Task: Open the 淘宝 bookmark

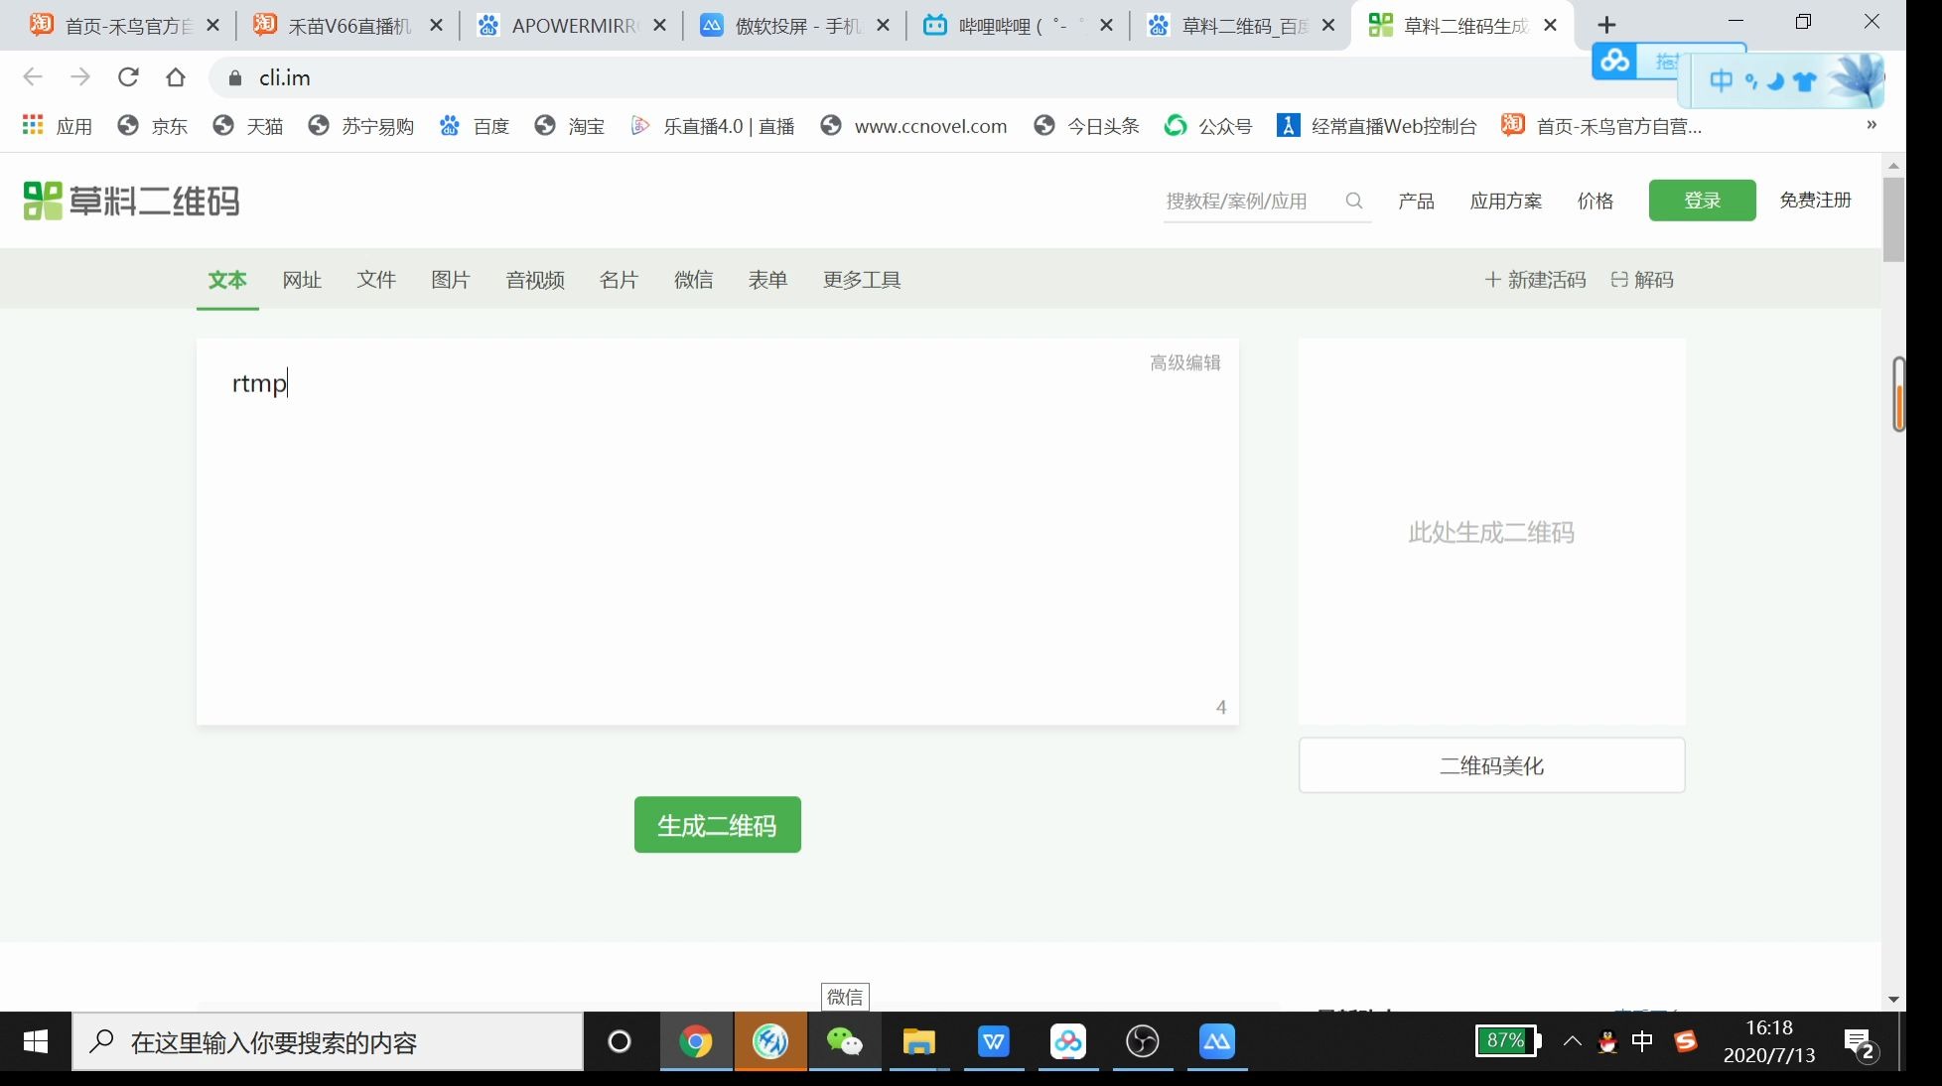Action: click(569, 126)
